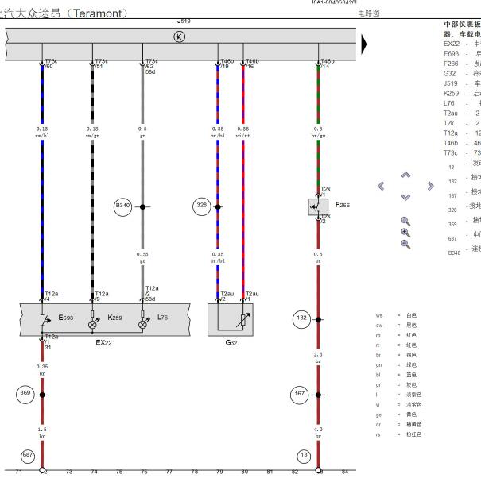The image size is (481, 482).
Task: Select the J519 control unit symbol
Action: coord(180,37)
